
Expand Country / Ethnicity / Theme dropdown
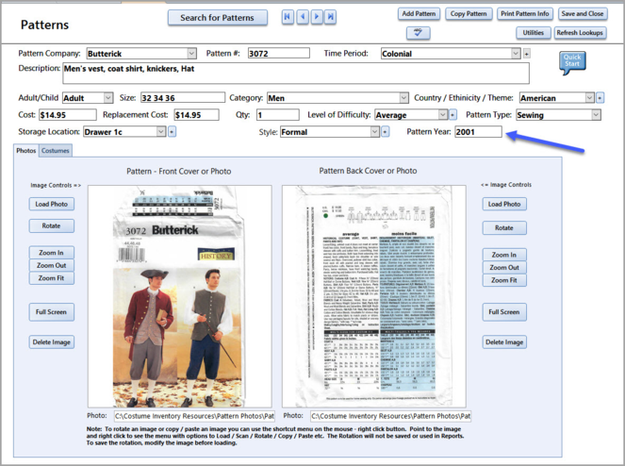[590, 98]
